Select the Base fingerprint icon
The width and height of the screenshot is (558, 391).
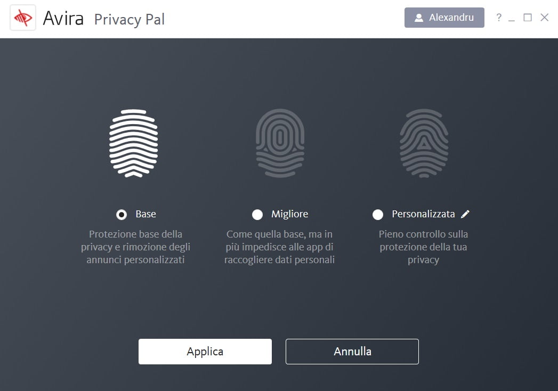[133, 143]
